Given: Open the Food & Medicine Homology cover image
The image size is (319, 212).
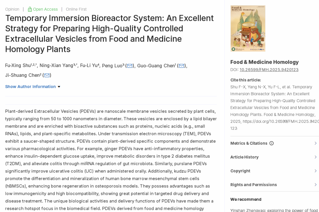Looking at the screenshot, I should click(x=248, y=28).
